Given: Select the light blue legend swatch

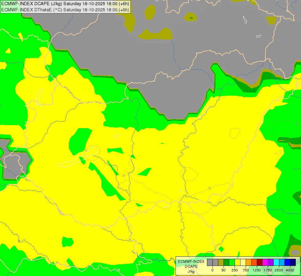Looking at the screenshot, I should (282, 262).
